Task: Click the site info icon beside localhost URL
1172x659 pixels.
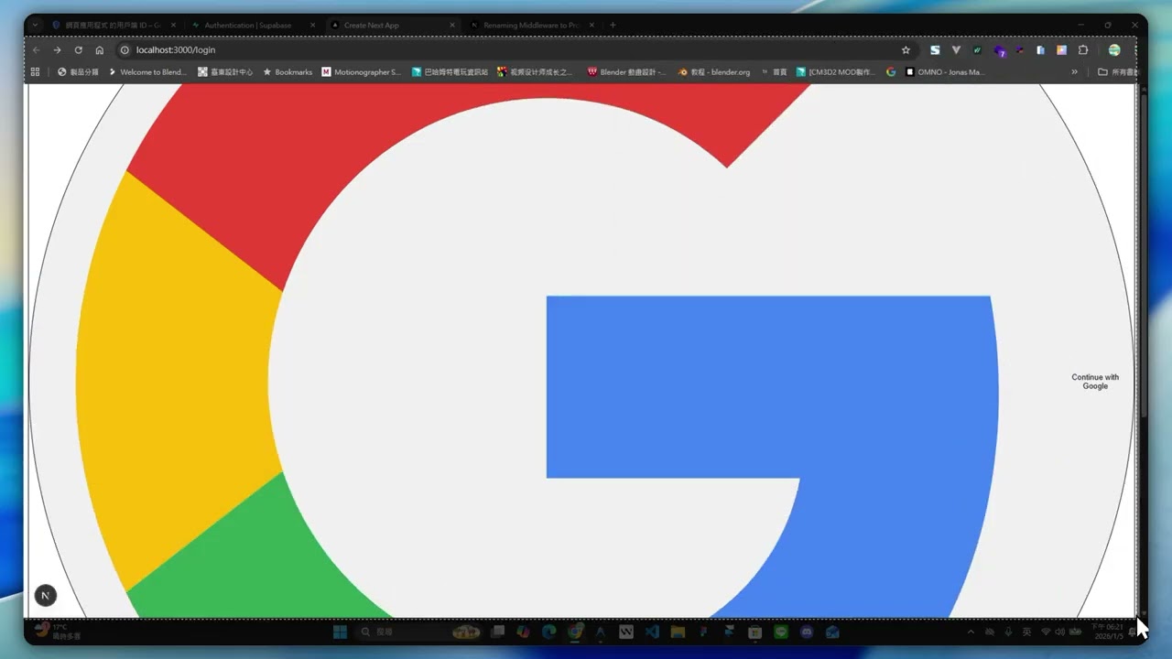Action: click(x=125, y=49)
